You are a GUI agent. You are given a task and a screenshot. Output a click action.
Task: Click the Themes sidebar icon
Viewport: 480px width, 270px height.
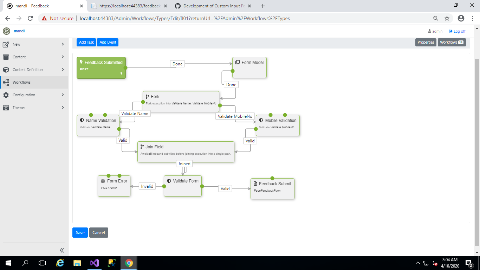click(6, 107)
